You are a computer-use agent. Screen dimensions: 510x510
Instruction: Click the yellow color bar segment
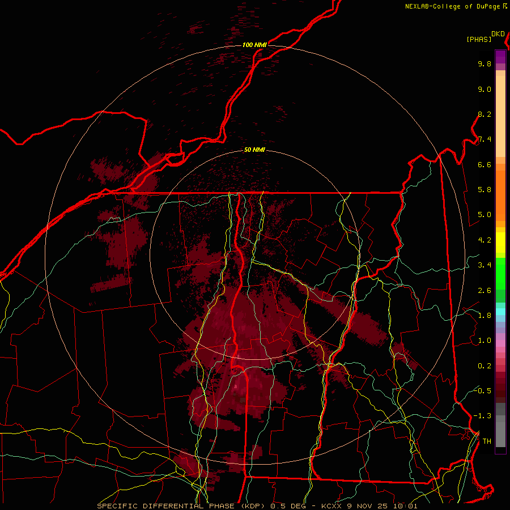point(500,243)
